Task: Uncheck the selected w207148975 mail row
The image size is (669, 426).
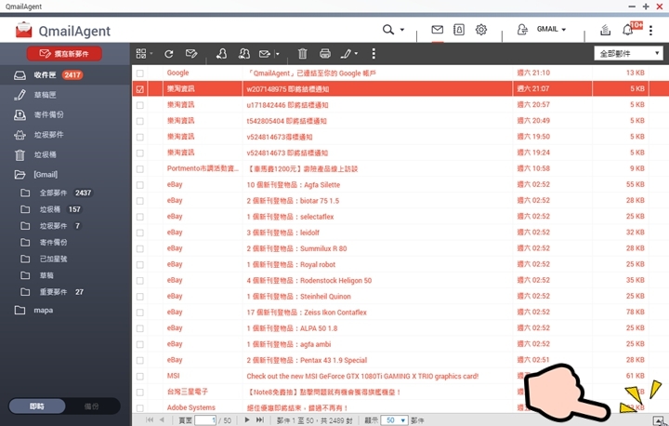Action: coord(140,89)
